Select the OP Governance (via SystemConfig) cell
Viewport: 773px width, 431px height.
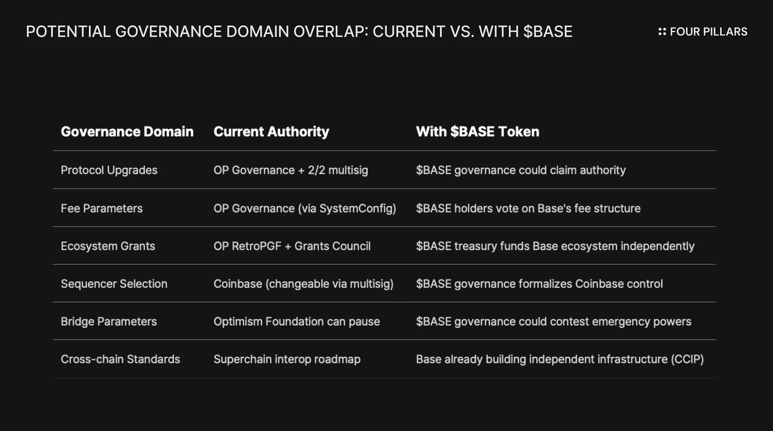click(305, 208)
